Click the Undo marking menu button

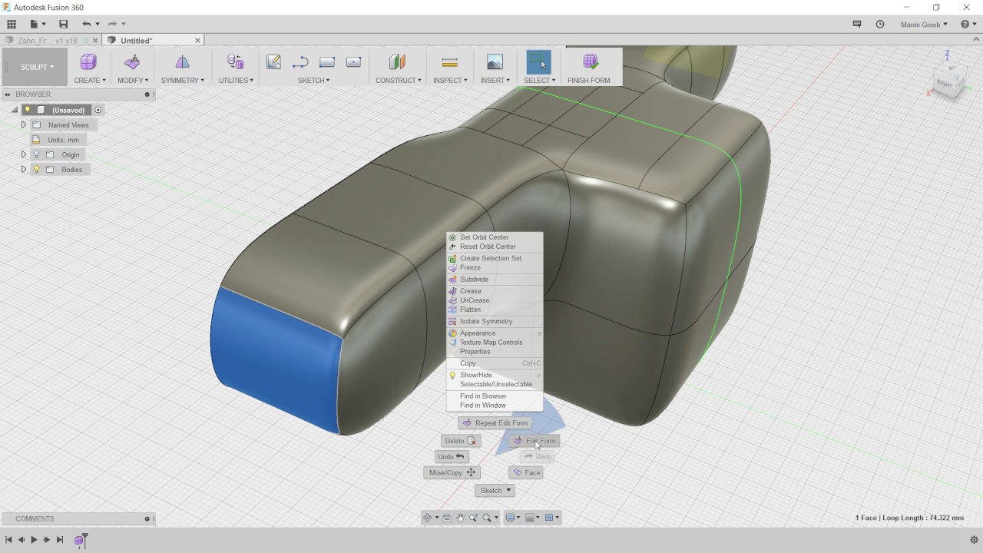pos(452,457)
